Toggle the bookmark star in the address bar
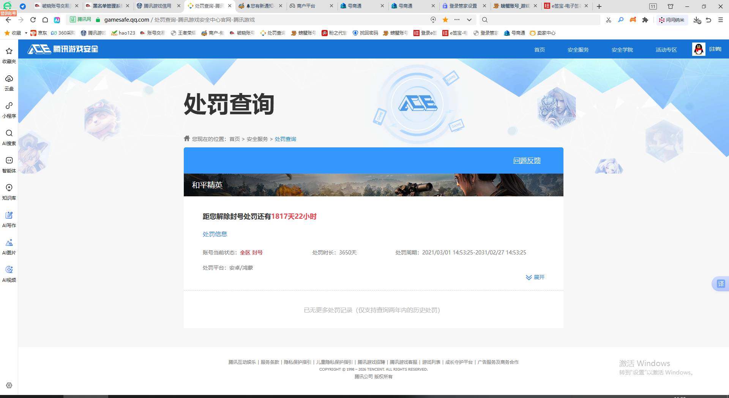The height and width of the screenshot is (398, 729). pos(444,20)
